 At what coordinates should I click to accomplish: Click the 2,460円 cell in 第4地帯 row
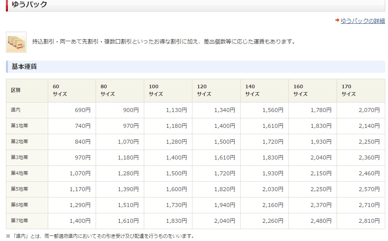[361, 174]
